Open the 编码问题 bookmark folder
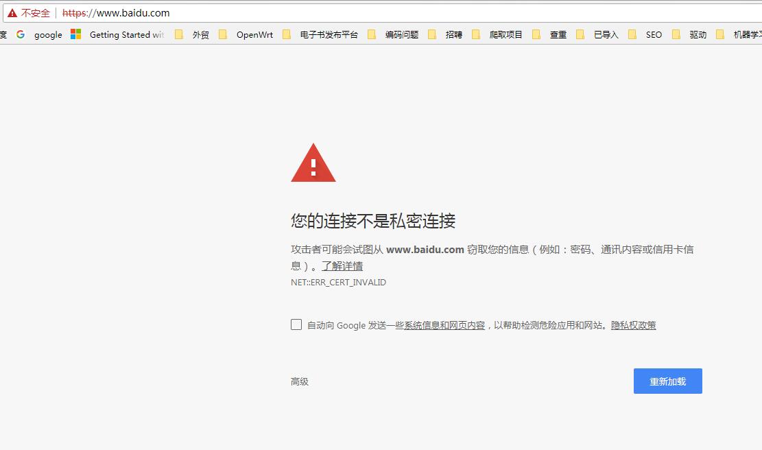 tap(393, 34)
